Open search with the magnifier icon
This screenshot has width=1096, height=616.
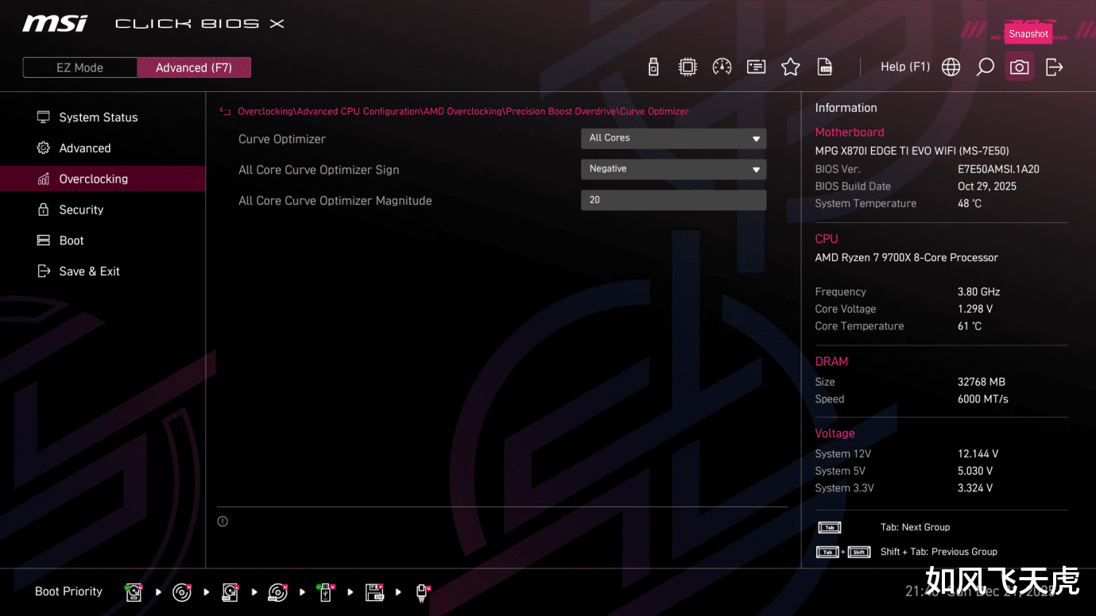pos(985,67)
